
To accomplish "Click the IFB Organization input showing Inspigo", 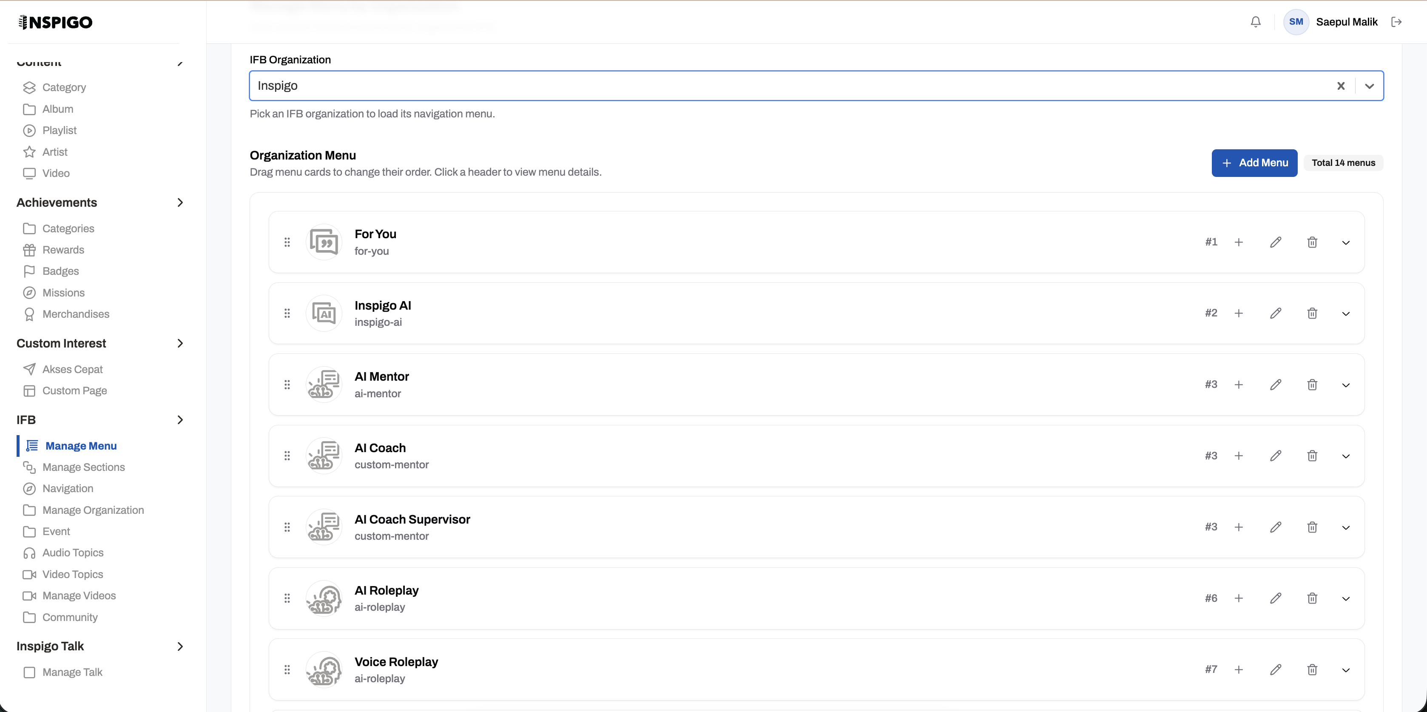I will click(816, 86).
